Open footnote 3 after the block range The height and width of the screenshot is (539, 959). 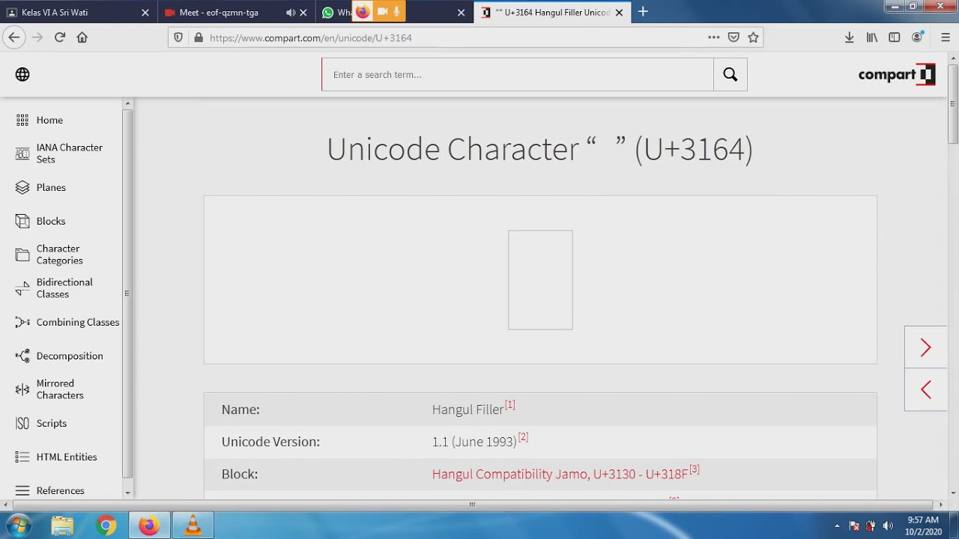point(695,469)
